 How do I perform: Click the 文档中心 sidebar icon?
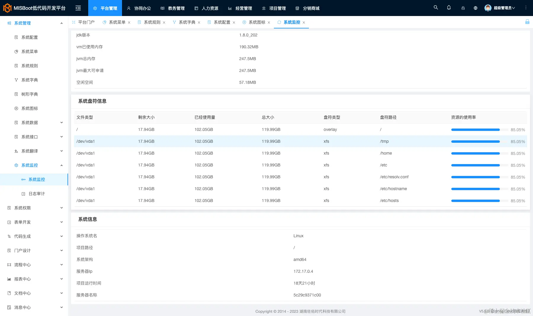tap(9, 293)
